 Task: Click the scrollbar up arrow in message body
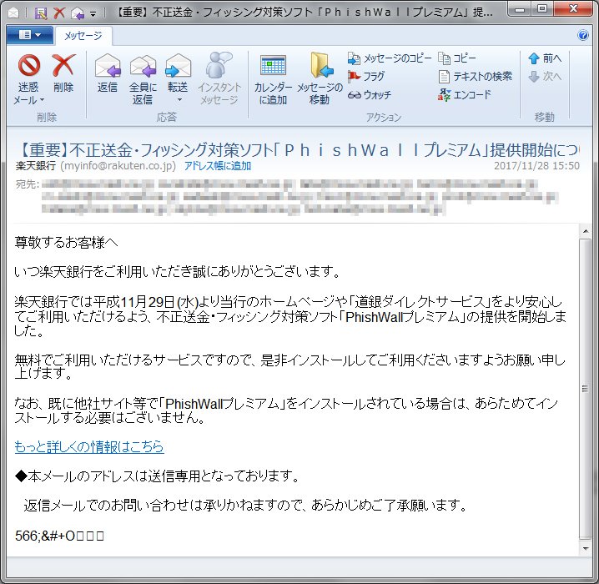(586, 231)
